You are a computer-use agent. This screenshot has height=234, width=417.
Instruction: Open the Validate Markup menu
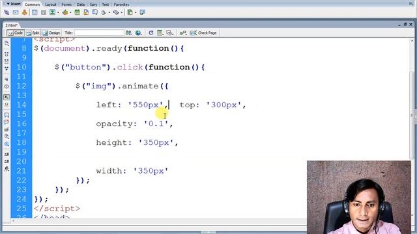183,33
